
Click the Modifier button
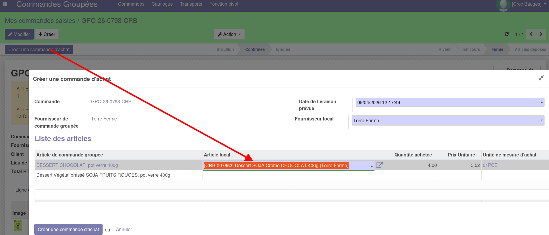[x=19, y=34]
